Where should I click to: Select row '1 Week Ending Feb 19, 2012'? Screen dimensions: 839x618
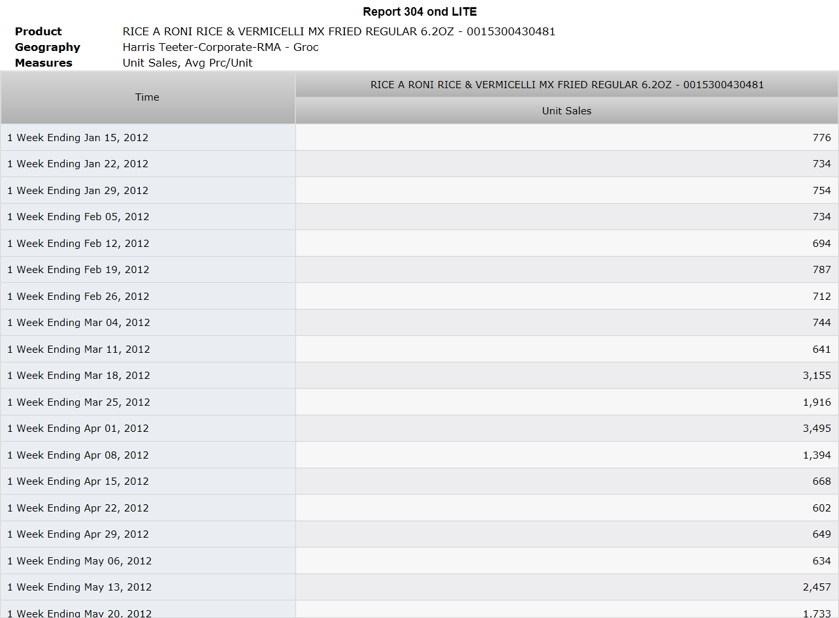419,270
